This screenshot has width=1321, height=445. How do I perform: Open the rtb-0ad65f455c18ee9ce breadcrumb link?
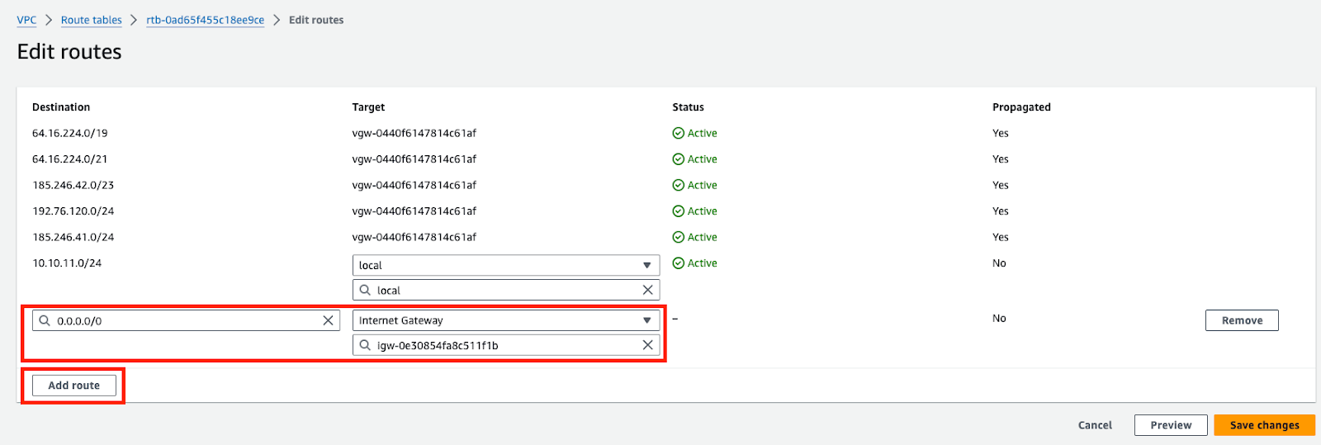(x=205, y=20)
